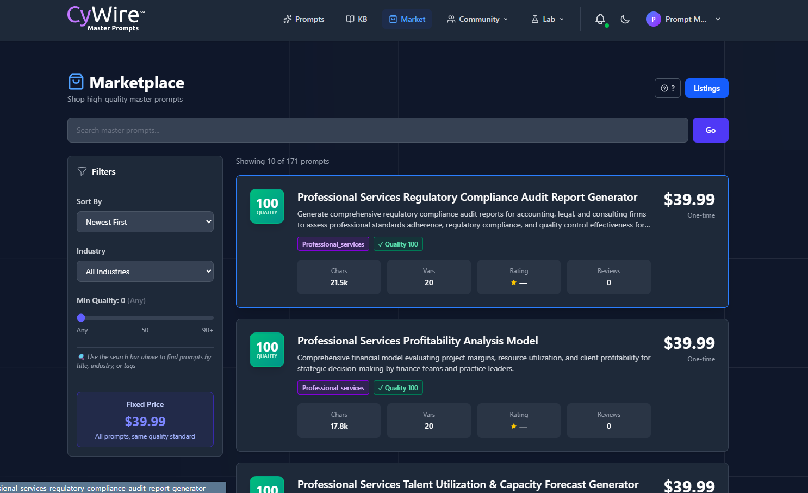Click the Chars 17.8k stat box
This screenshot has height=493, width=808.
(339, 421)
